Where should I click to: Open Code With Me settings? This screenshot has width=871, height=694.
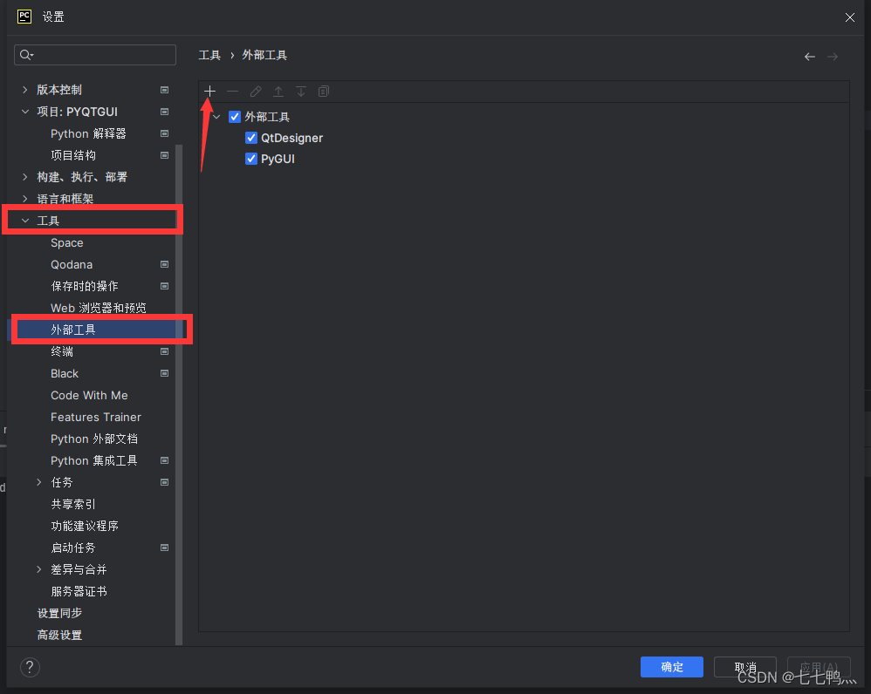click(89, 395)
